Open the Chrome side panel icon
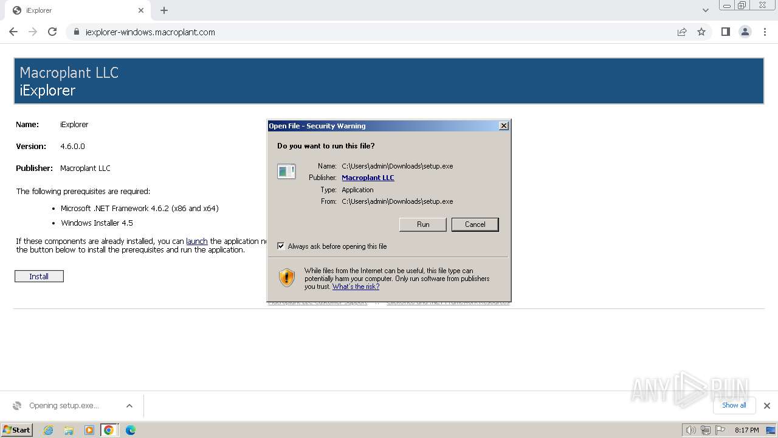The height and width of the screenshot is (438, 778). click(x=725, y=32)
